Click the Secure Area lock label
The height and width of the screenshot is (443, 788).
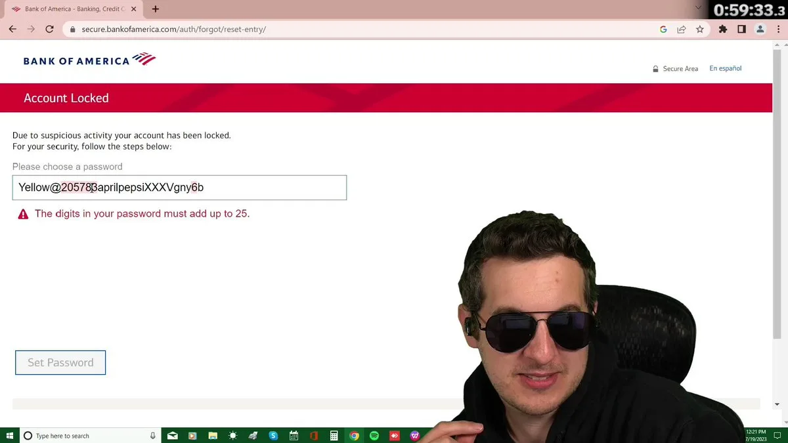click(675, 69)
